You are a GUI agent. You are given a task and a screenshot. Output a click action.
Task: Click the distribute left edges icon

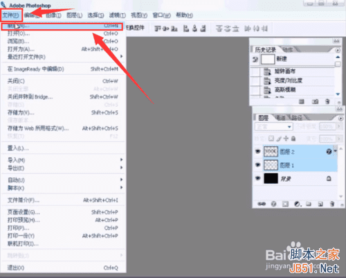(248, 28)
